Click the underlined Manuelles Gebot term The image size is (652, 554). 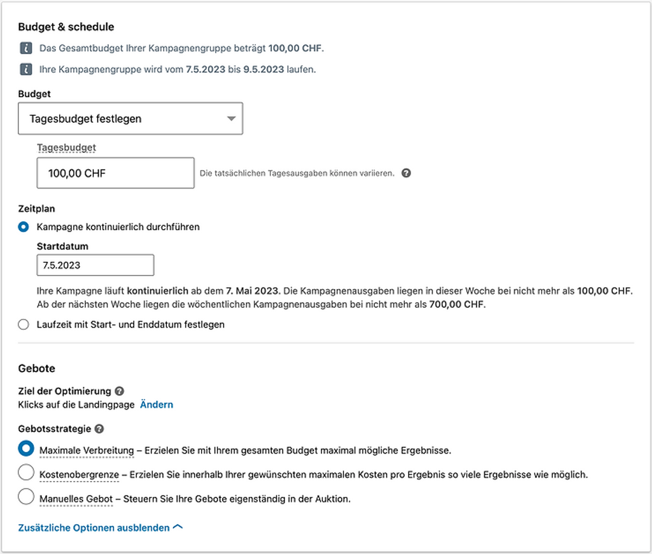pyautogui.click(x=76, y=499)
